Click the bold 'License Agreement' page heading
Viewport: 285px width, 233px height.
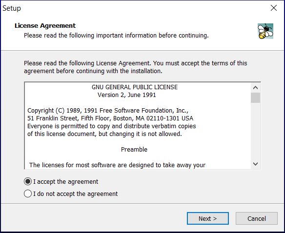point(45,26)
